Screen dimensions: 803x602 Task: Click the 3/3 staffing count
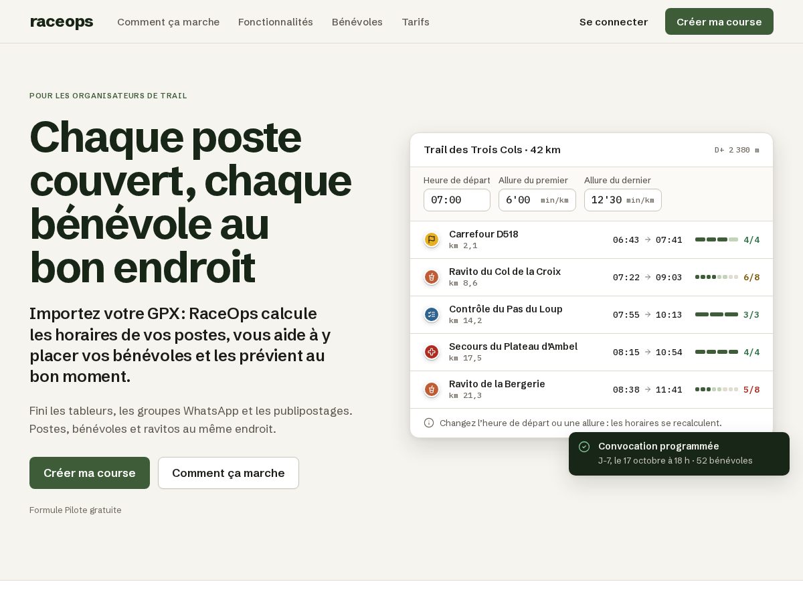point(751,314)
